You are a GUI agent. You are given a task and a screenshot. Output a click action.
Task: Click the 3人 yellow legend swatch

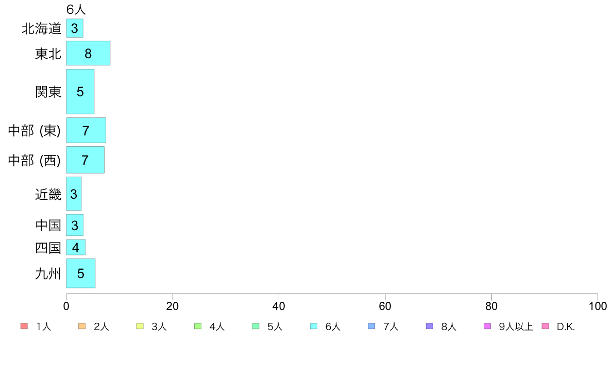[x=140, y=326]
